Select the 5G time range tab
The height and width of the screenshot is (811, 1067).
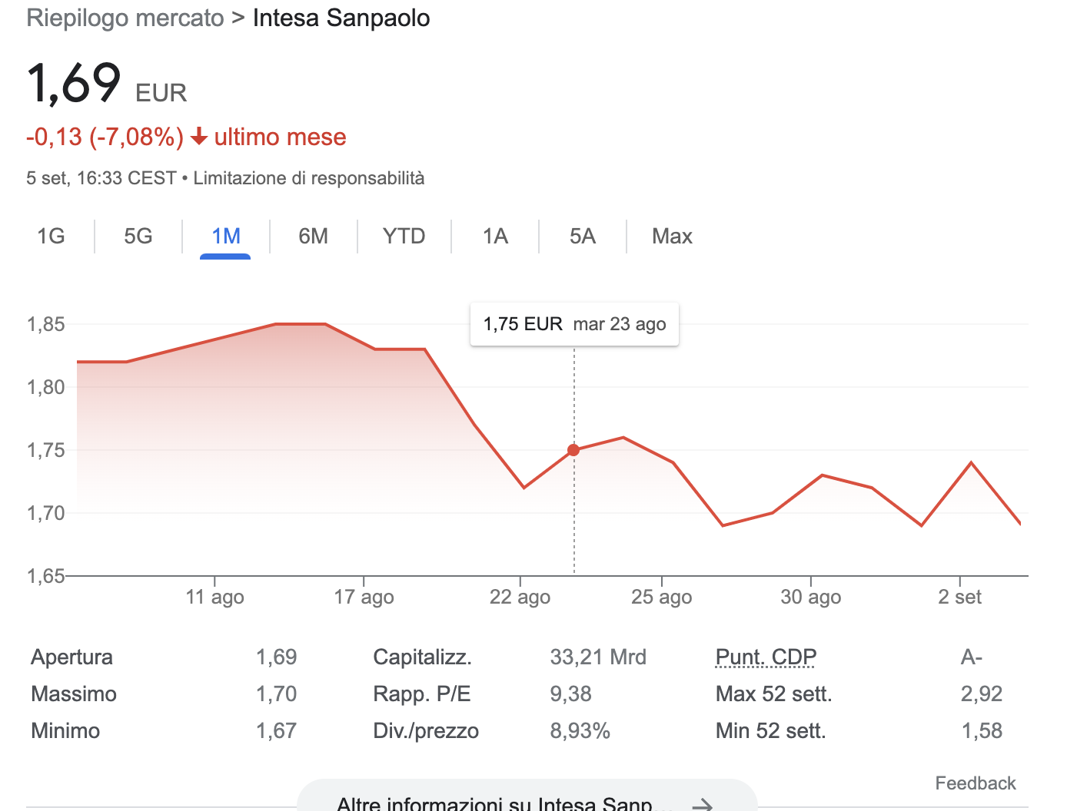(x=138, y=236)
